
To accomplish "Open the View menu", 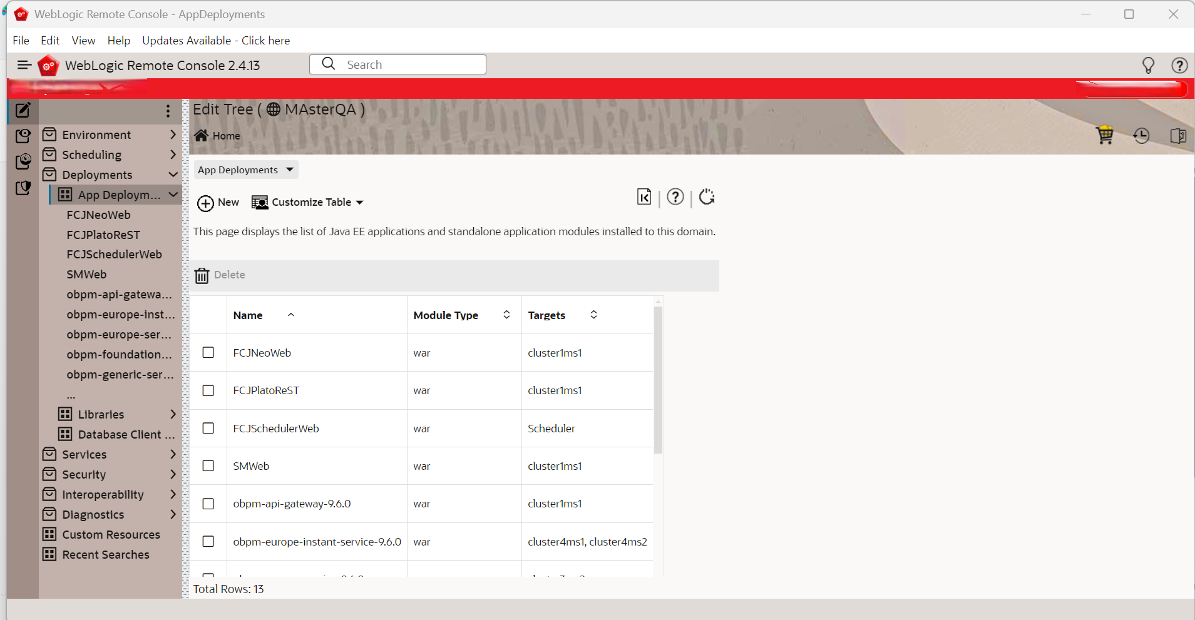I will [83, 41].
